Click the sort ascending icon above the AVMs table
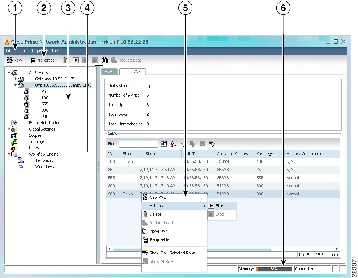This screenshot has width=358, height=278. [173, 144]
